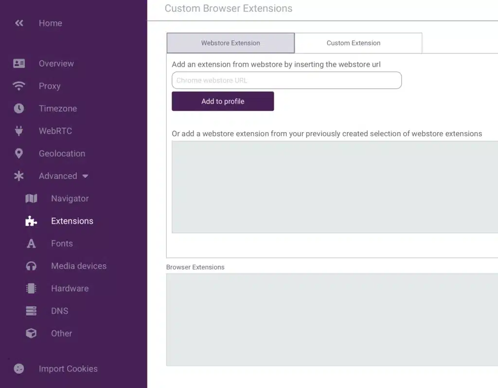Click the Chrome webstore URL field
The height and width of the screenshot is (388, 498).
pos(286,80)
